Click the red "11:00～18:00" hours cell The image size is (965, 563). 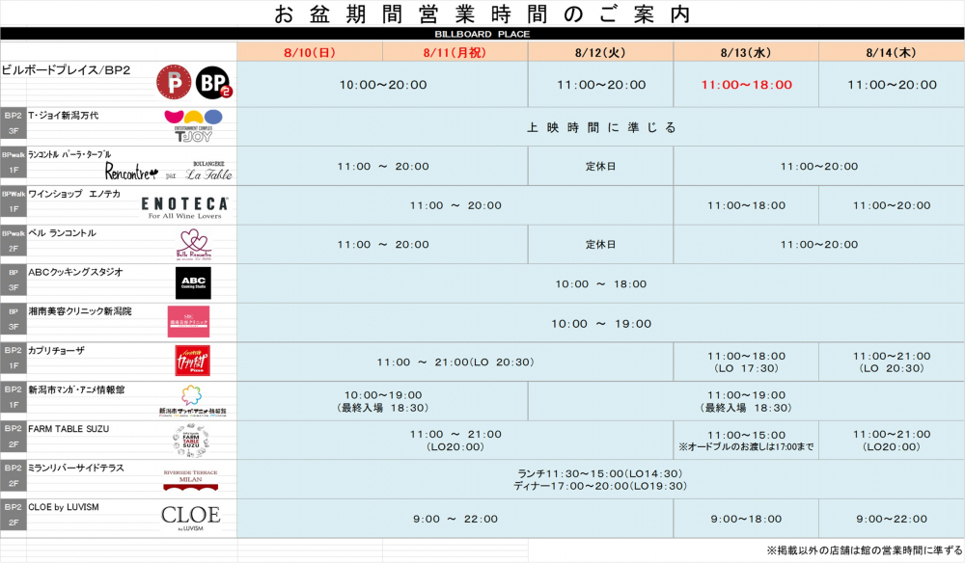pos(747,85)
